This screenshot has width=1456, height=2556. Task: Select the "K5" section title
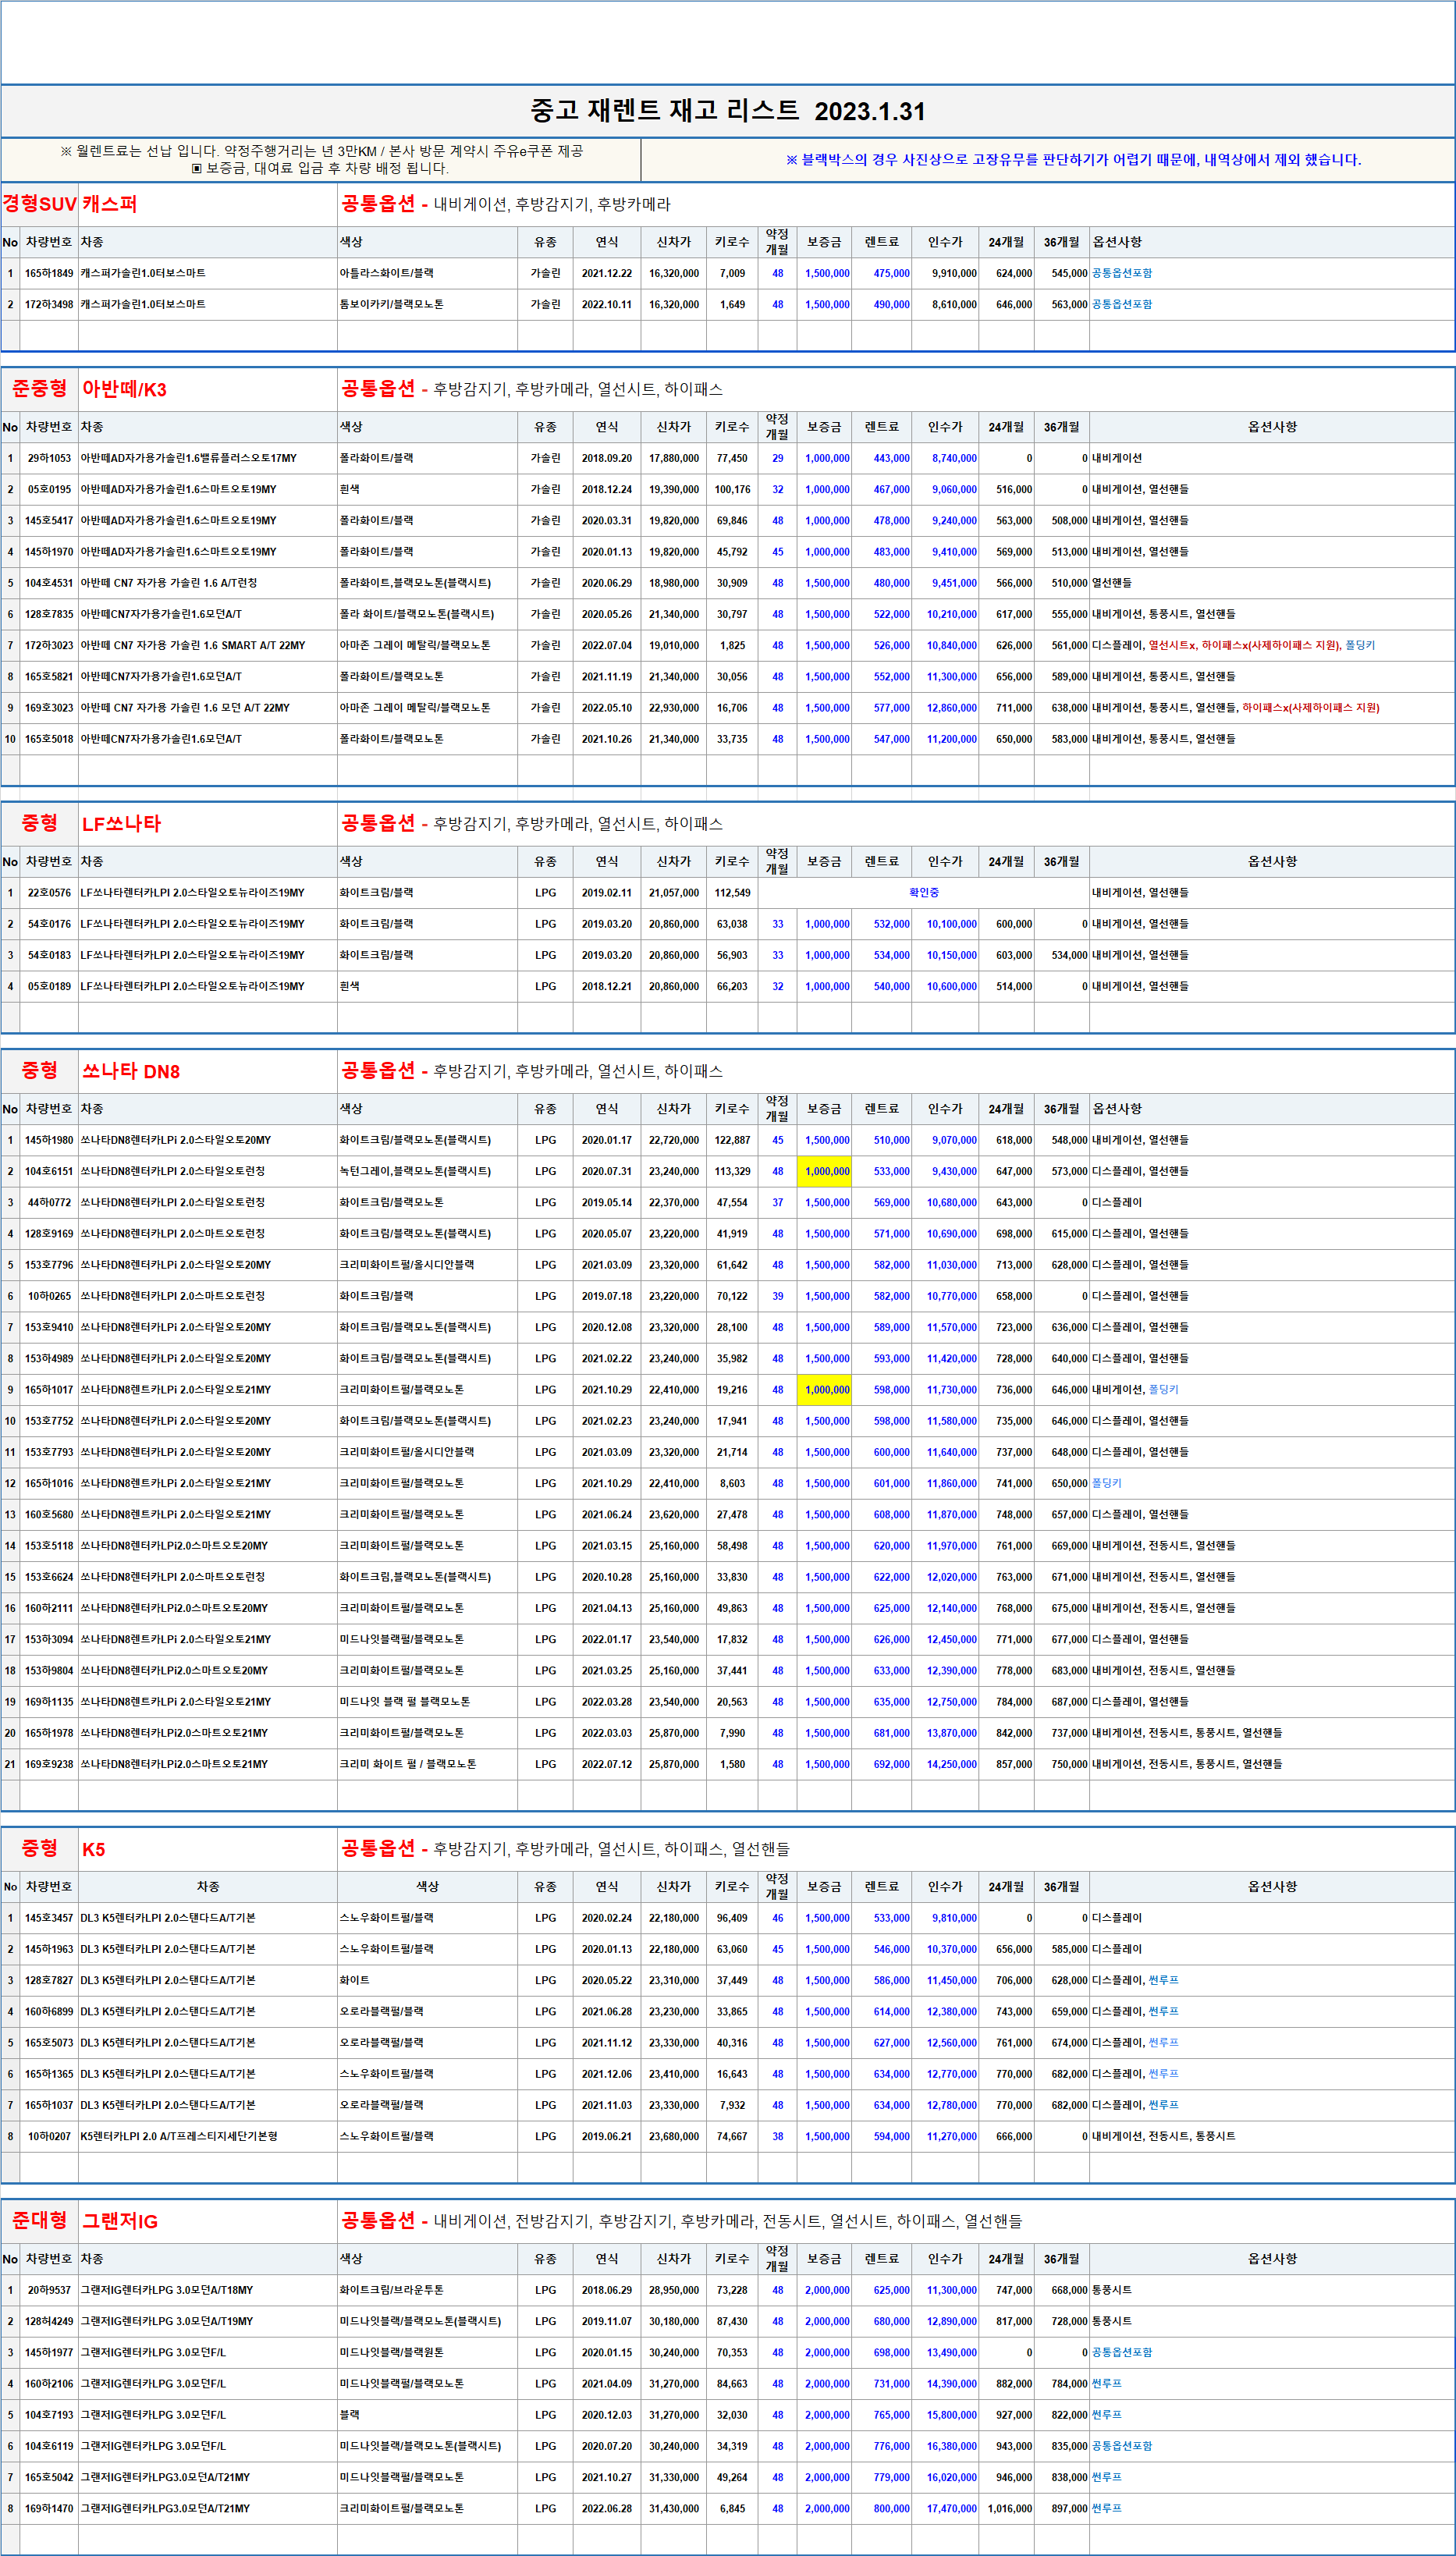click(93, 1849)
